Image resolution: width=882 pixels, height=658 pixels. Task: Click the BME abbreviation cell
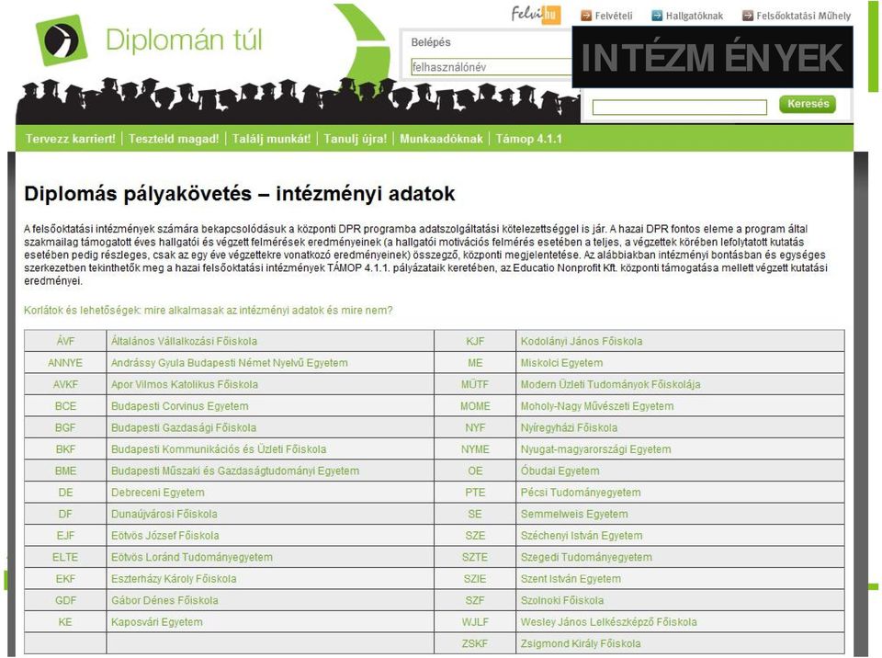[x=65, y=471]
